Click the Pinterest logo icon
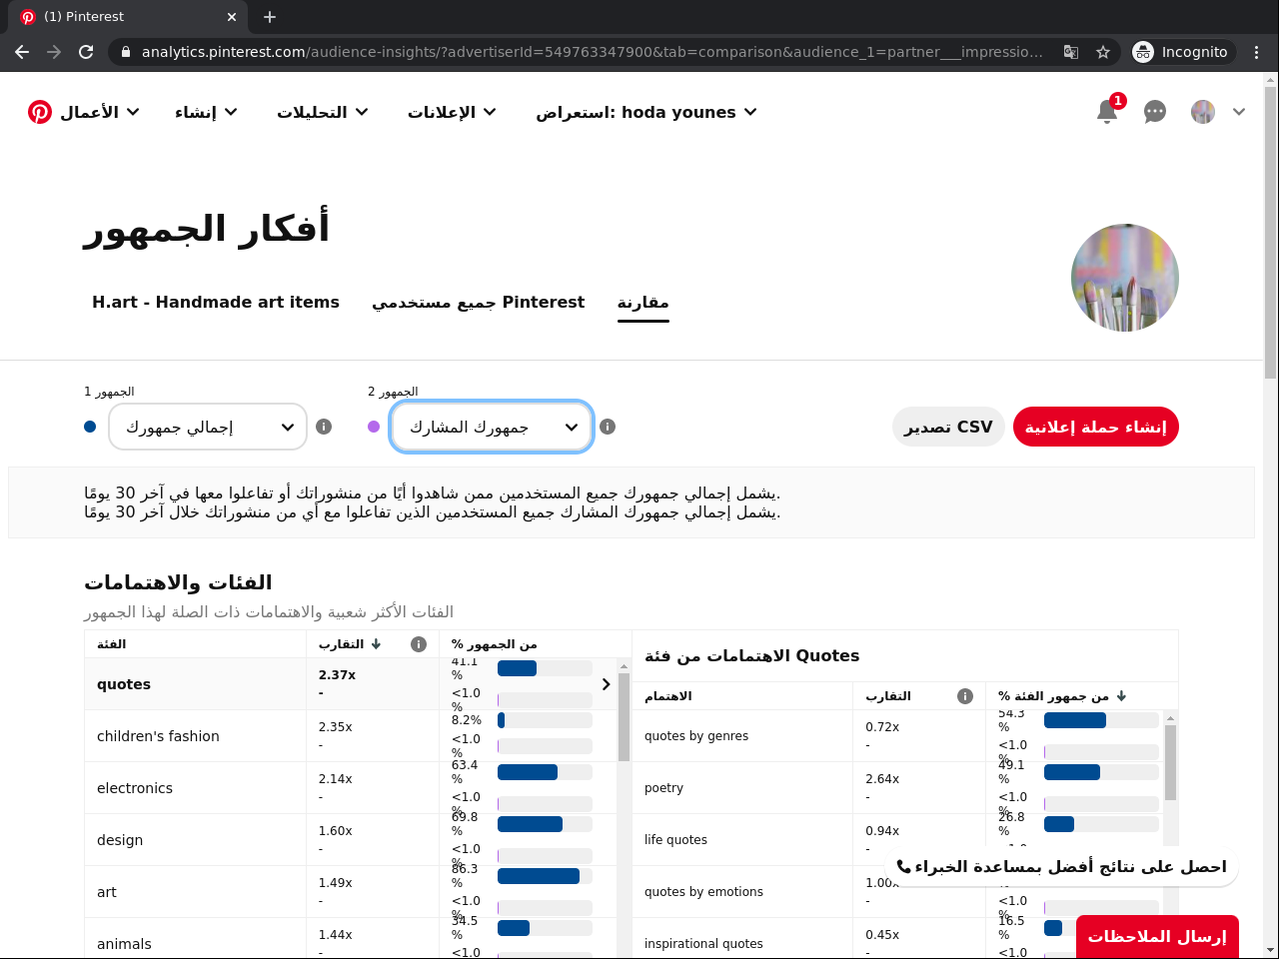Image resolution: width=1279 pixels, height=959 pixels. pos(40,112)
